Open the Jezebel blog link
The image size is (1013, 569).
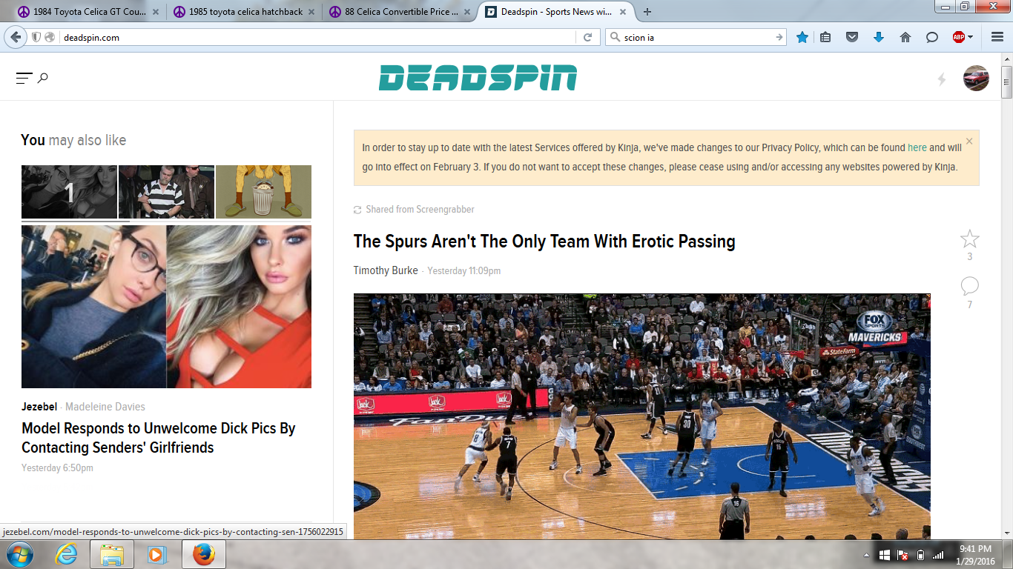point(39,407)
